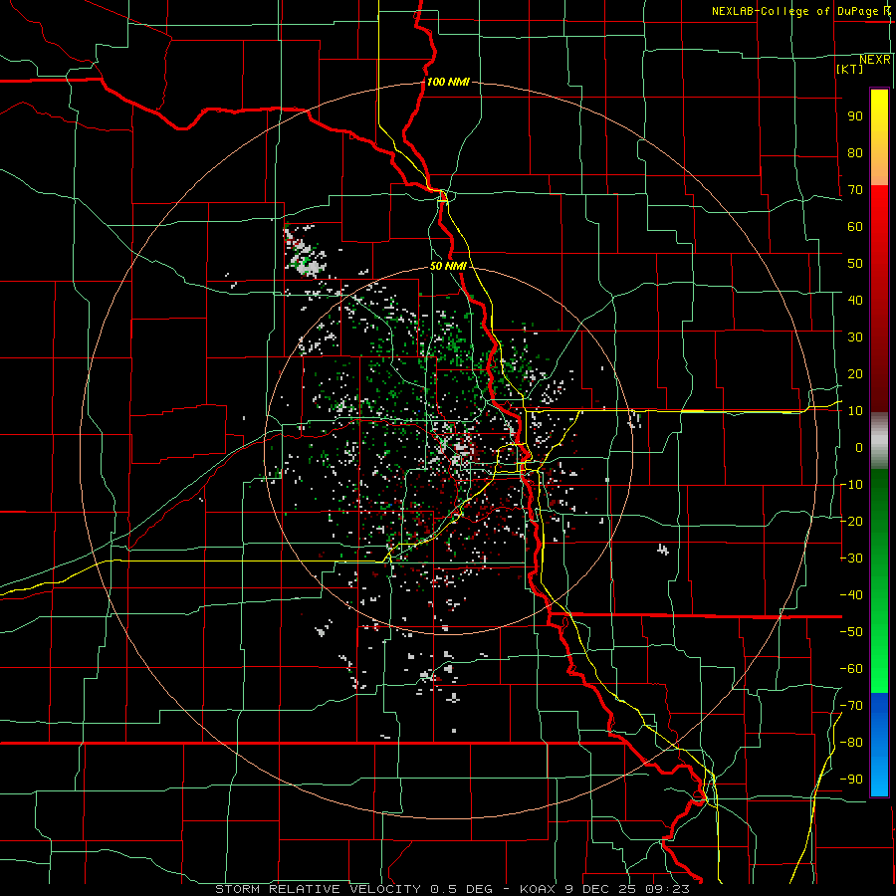The height and width of the screenshot is (896, 896).
Task: Click the -30 value on the velocity scale
Action: (851, 559)
